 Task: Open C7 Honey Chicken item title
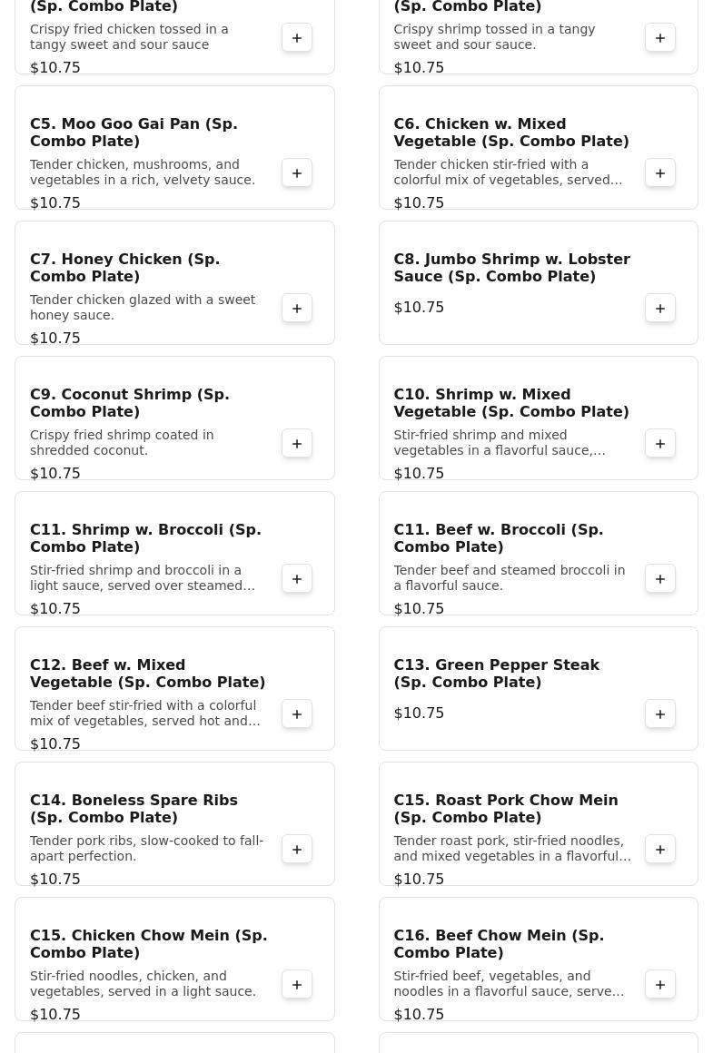[124, 268]
